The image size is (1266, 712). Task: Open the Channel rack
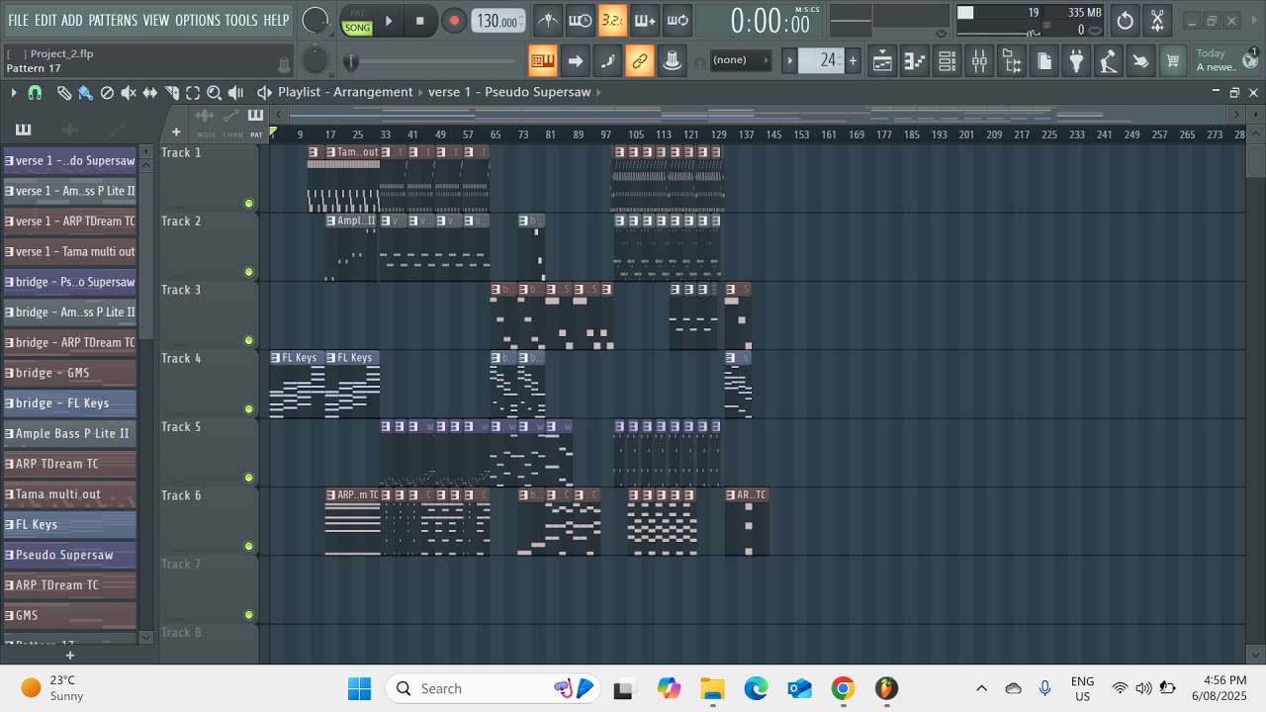pos(947,61)
